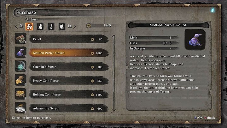
Task: Highlight the Heavy Coin Purse entry
Action: click(x=68, y=81)
